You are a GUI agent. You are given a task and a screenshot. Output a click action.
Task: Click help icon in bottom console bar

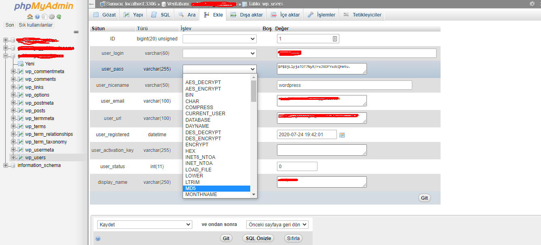click(98, 239)
